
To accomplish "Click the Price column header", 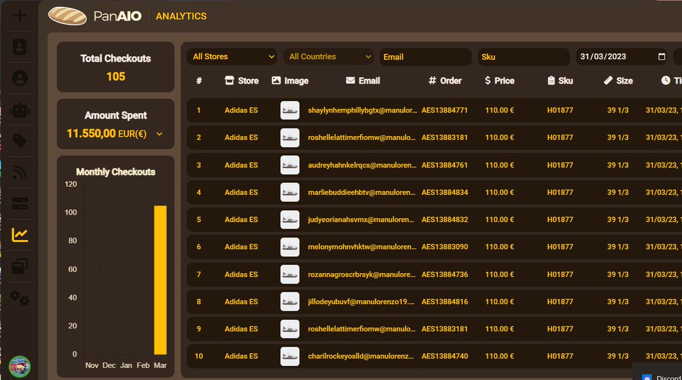I will tap(499, 81).
